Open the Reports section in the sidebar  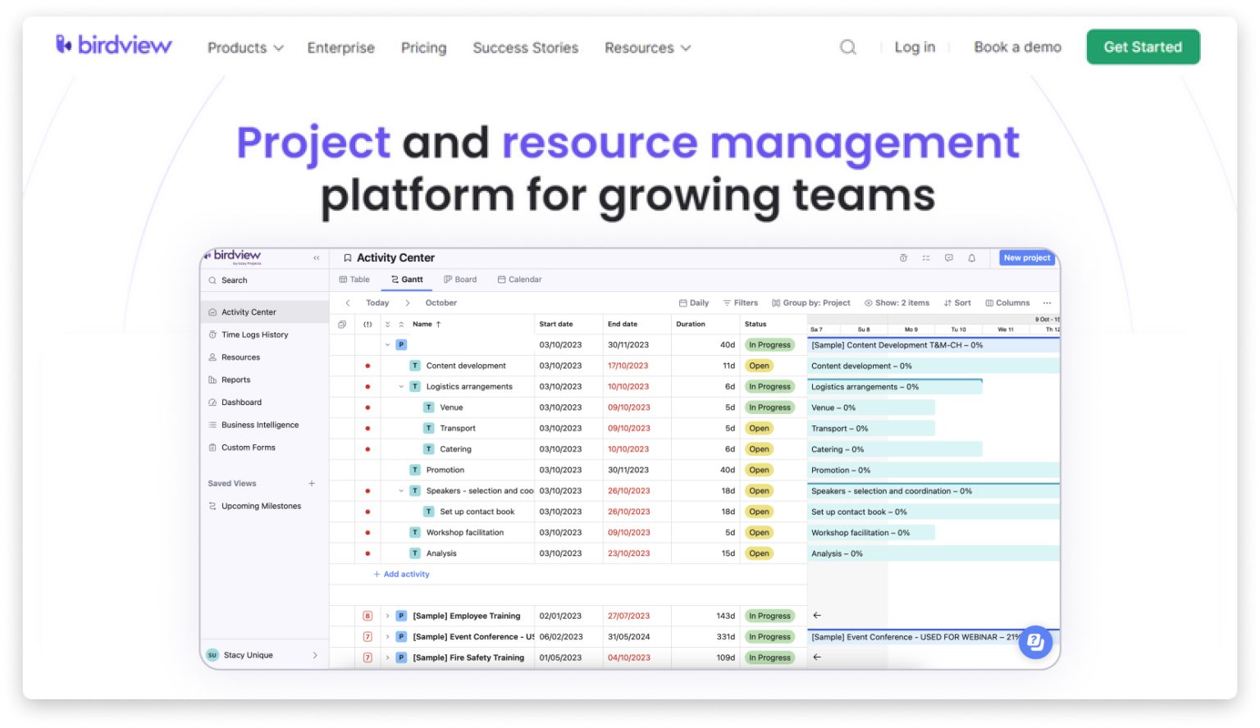[235, 380]
